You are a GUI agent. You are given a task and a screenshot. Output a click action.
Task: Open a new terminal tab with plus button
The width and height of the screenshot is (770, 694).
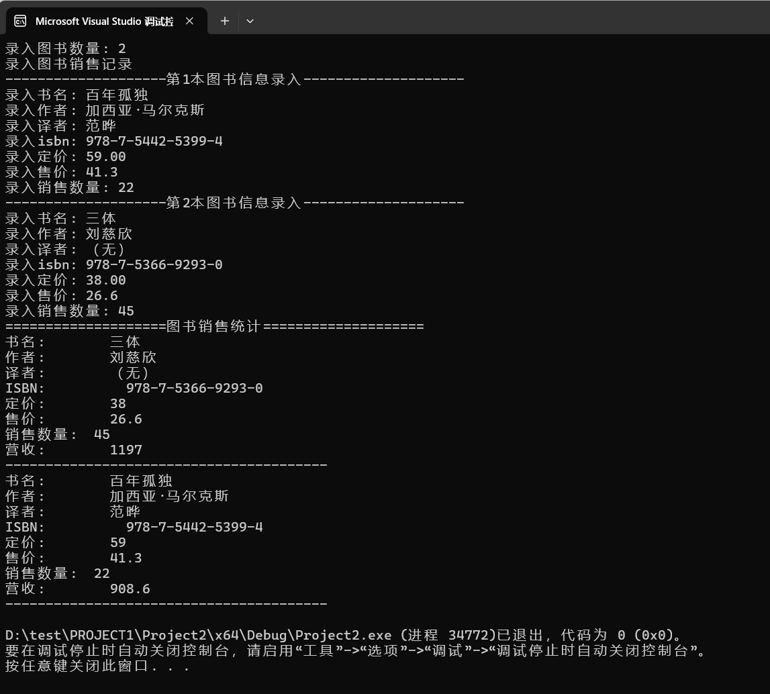225,21
